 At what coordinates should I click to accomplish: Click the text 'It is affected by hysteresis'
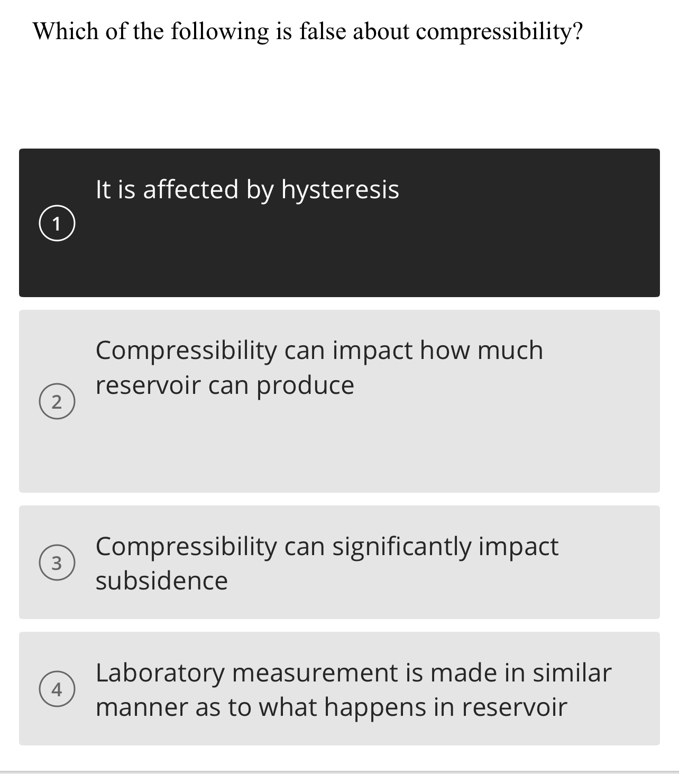coord(246,189)
